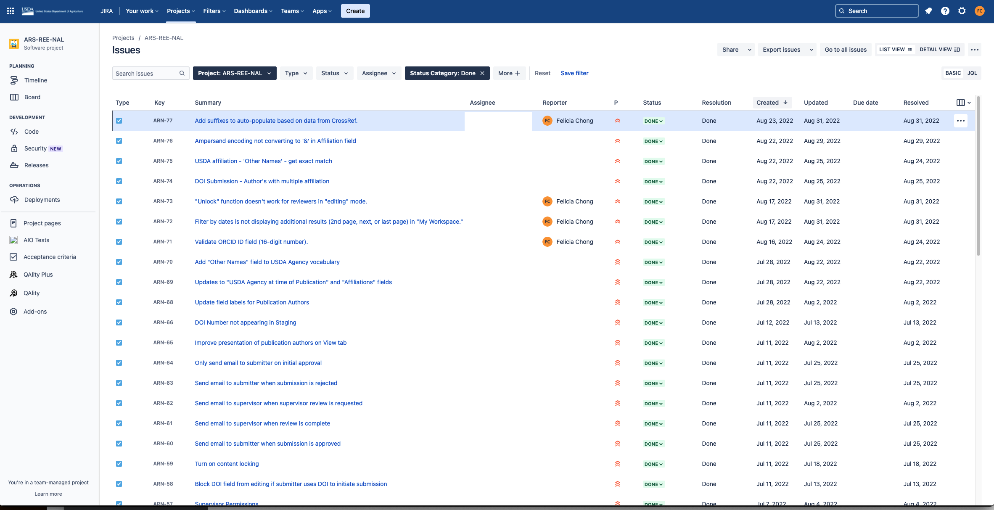The height and width of the screenshot is (510, 994).
Task: Open the help question mark icon
Action: 945,11
